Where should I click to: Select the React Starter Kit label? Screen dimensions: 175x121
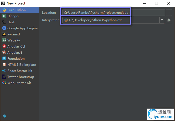point(20,71)
